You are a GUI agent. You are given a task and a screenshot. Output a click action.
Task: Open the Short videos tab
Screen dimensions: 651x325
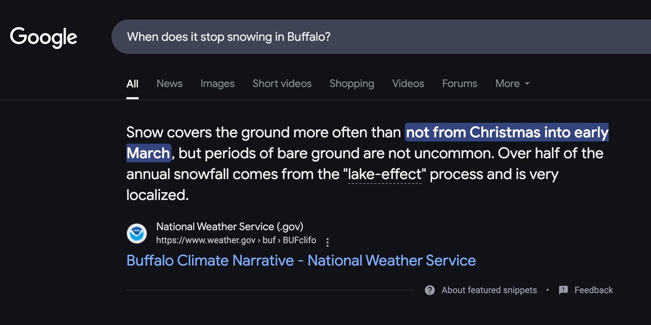coord(282,83)
